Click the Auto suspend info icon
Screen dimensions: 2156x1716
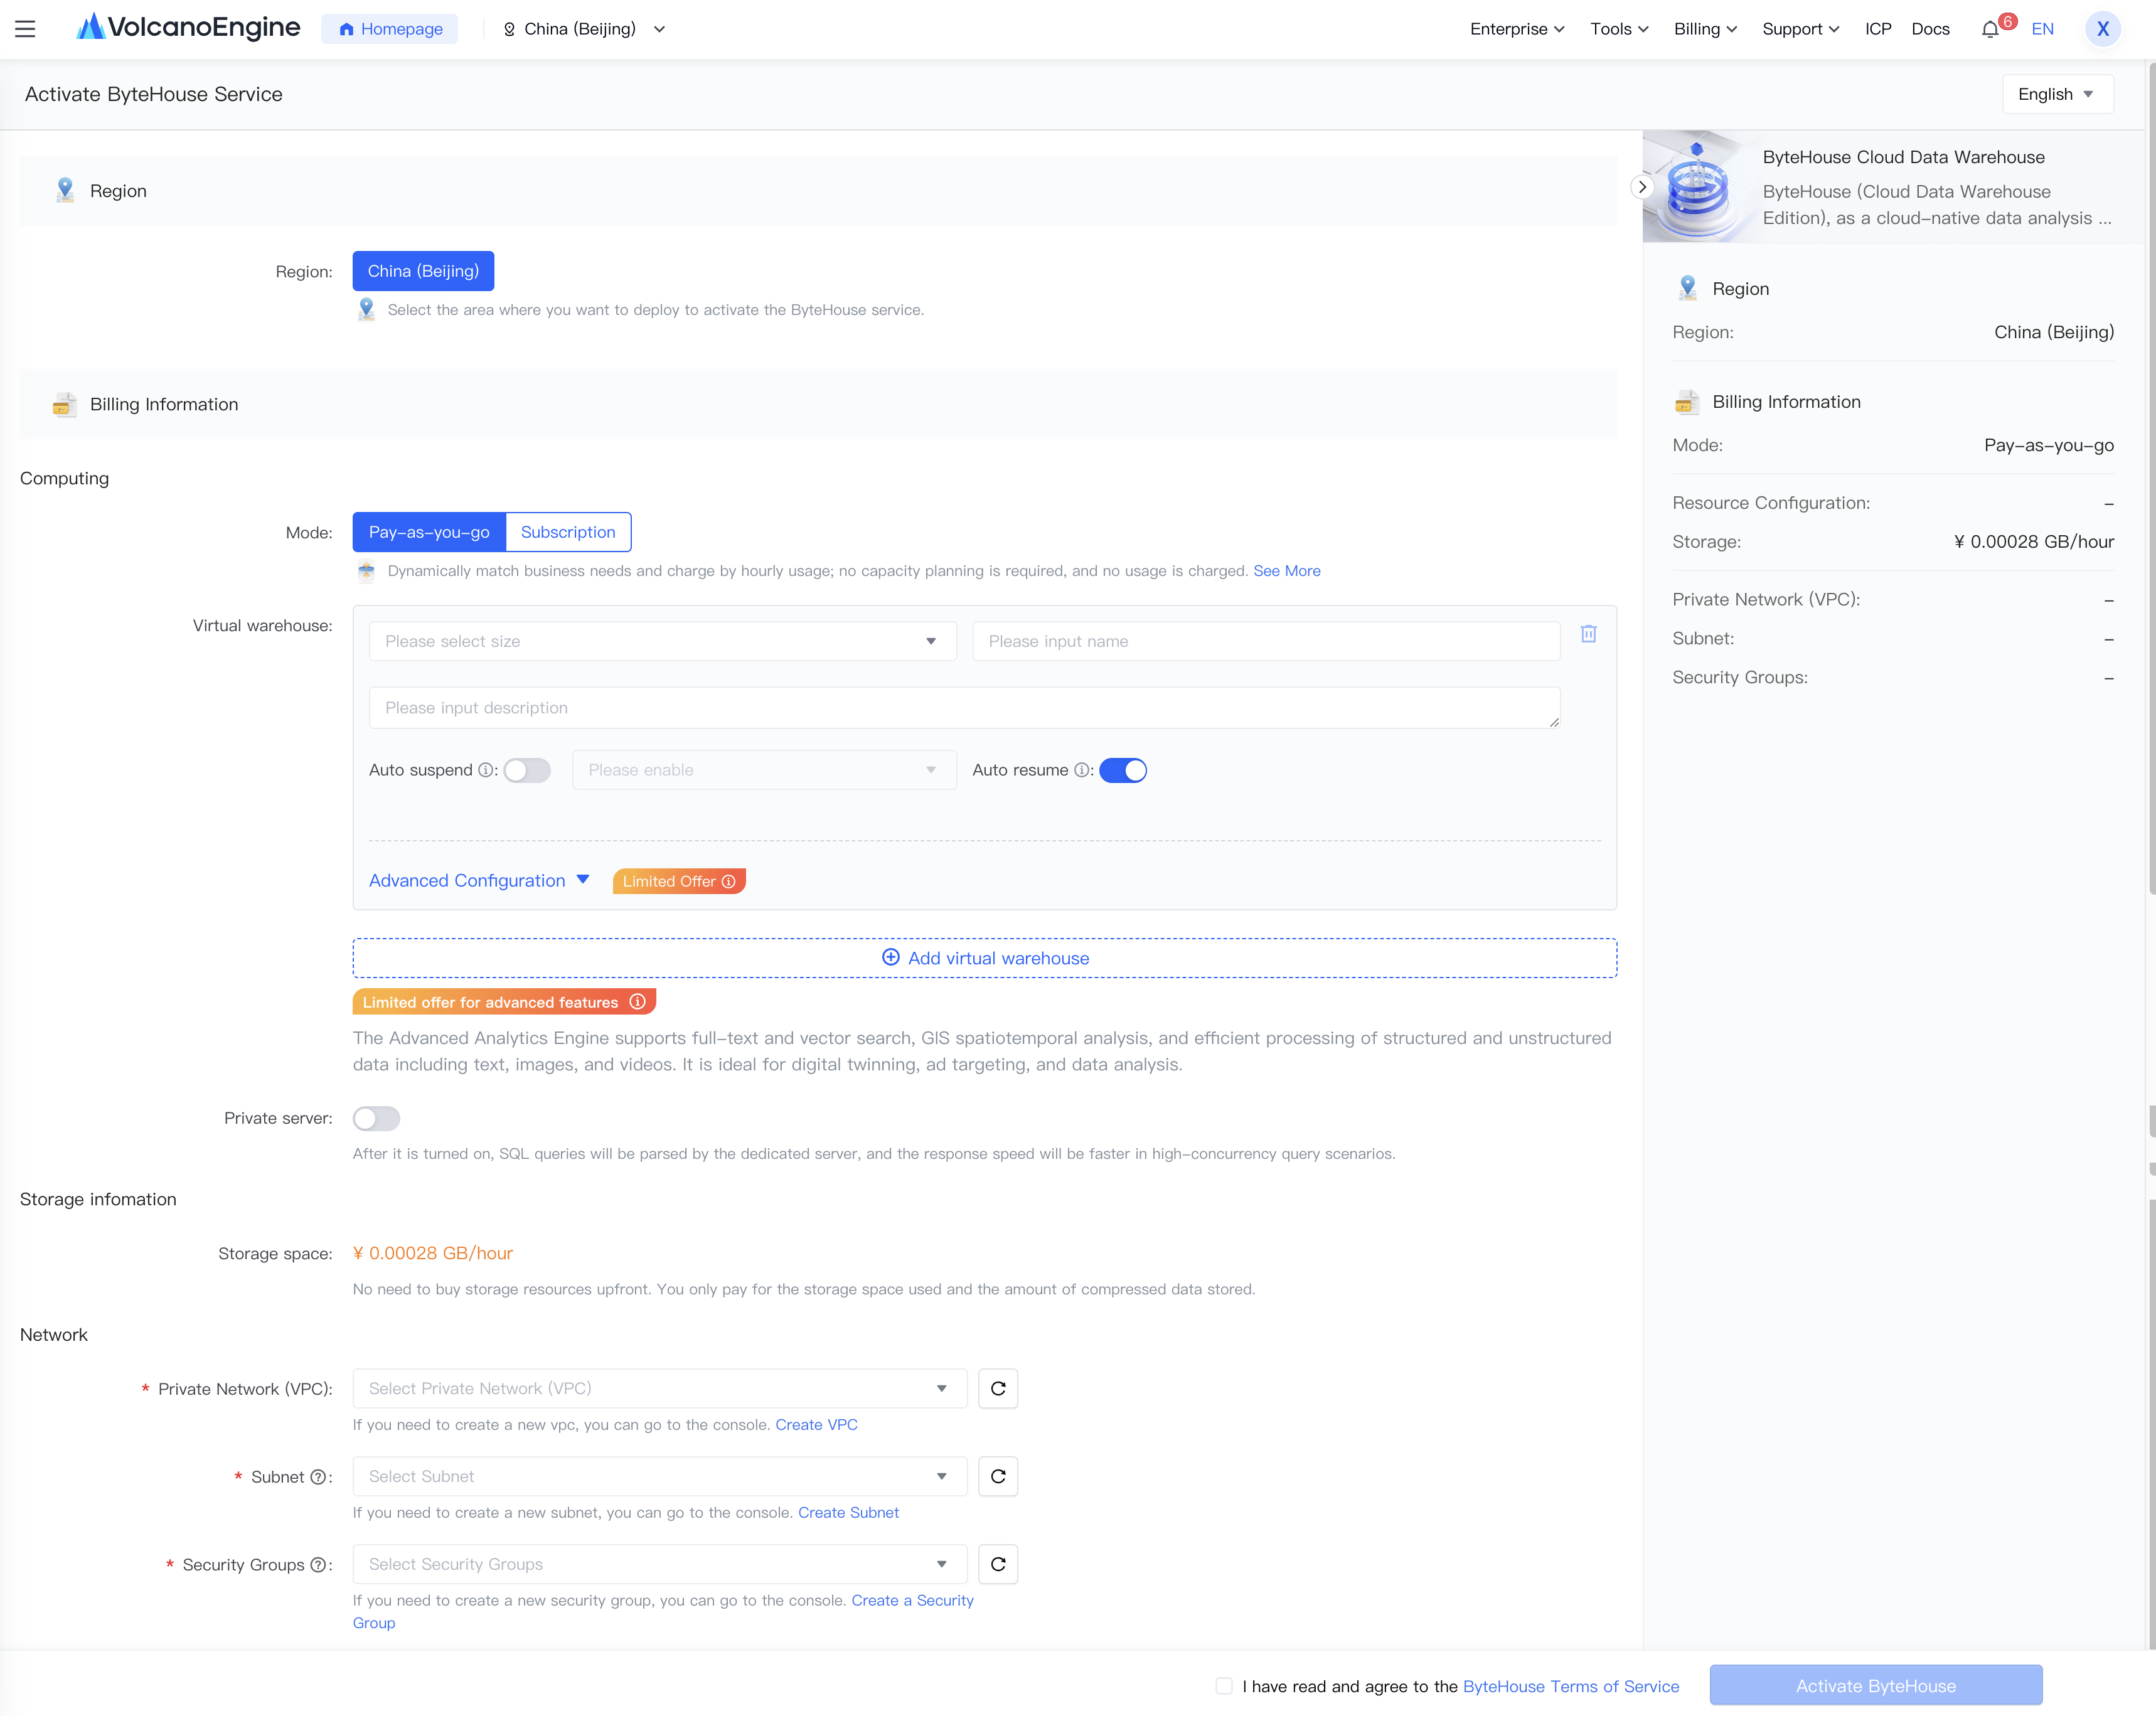click(x=485, y=770)
